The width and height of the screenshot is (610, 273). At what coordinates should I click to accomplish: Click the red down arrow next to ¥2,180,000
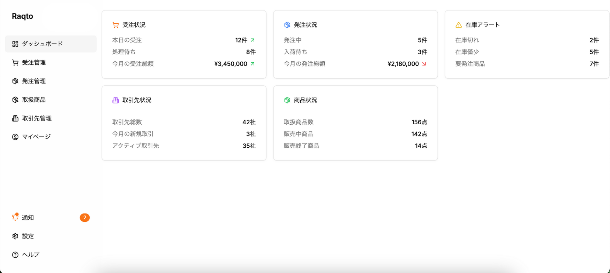tap(424, 64)
